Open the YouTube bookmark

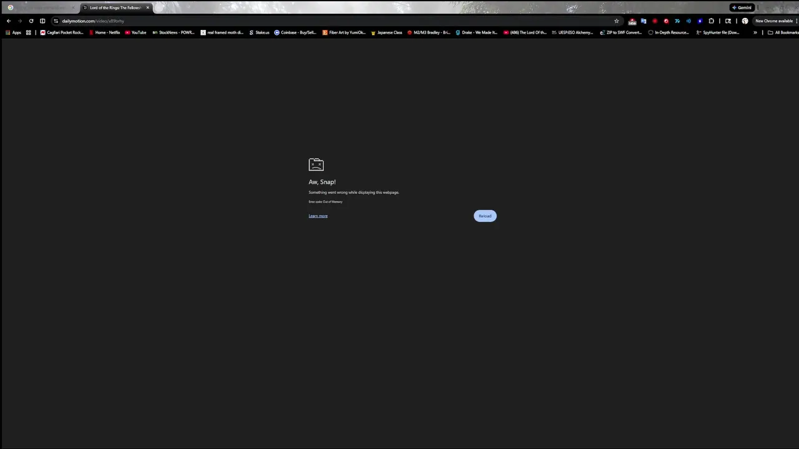[x=135, y=32]
